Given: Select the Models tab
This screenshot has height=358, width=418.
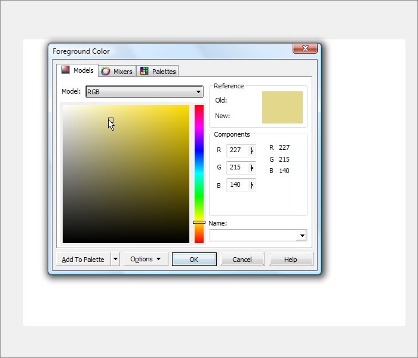Looking at the screenshot, I should point(78,70).
